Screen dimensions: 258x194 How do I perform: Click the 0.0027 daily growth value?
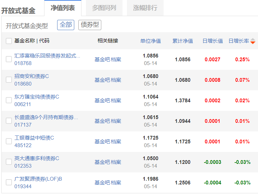point(212,60)
